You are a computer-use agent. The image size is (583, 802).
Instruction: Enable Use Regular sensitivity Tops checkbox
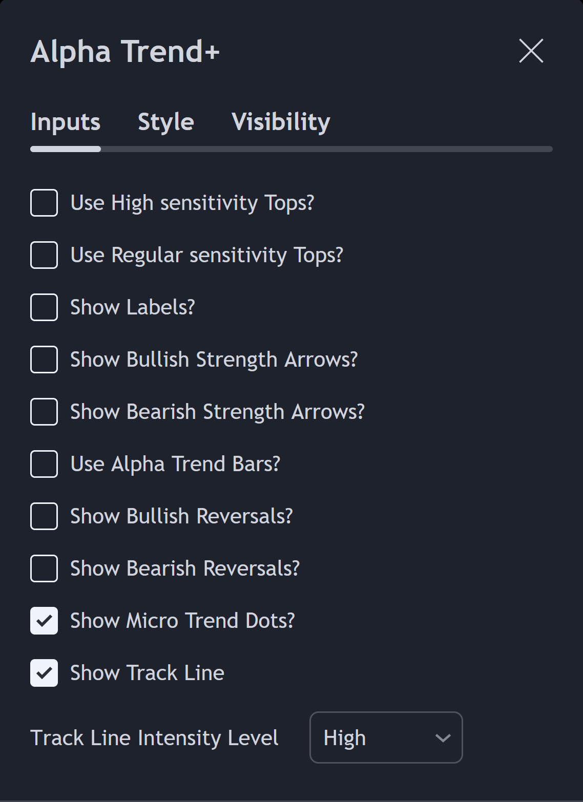click(44, 255)
